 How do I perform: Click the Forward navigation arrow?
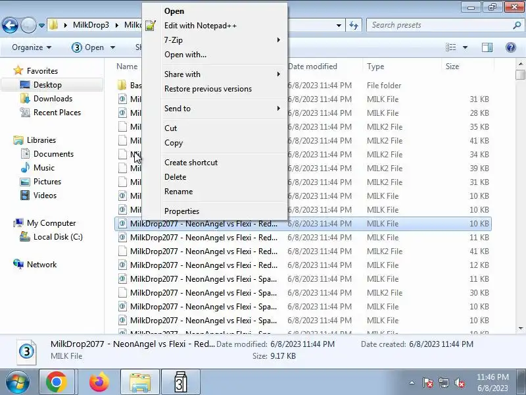click(x=28, y=25)
